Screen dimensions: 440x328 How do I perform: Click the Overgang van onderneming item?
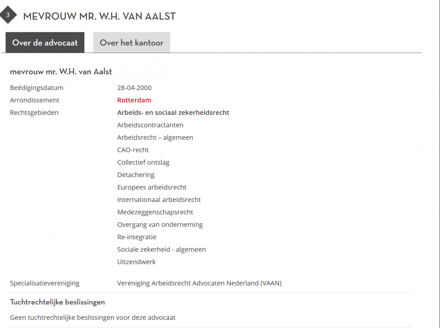(160, 224)
